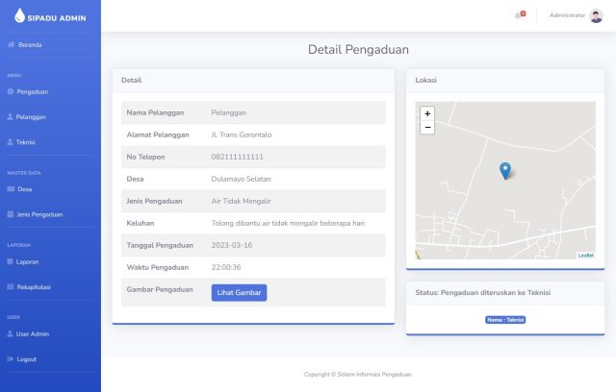Click the Beranda home icon
The height and width of the screenshot is (392, 616).
coord(11,44)
